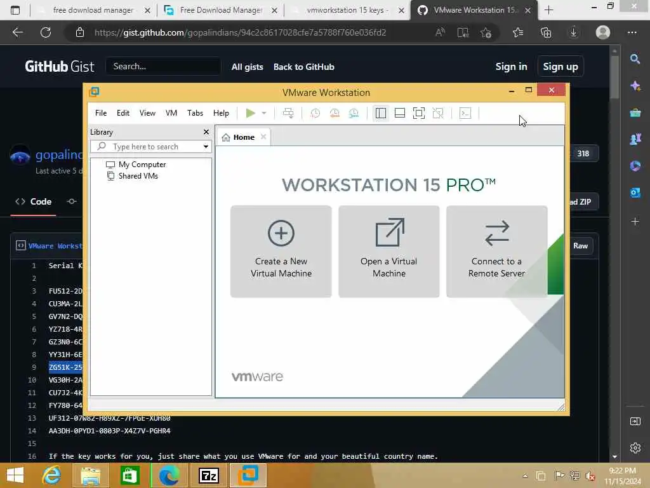Open the VM menu

point(171,113)
